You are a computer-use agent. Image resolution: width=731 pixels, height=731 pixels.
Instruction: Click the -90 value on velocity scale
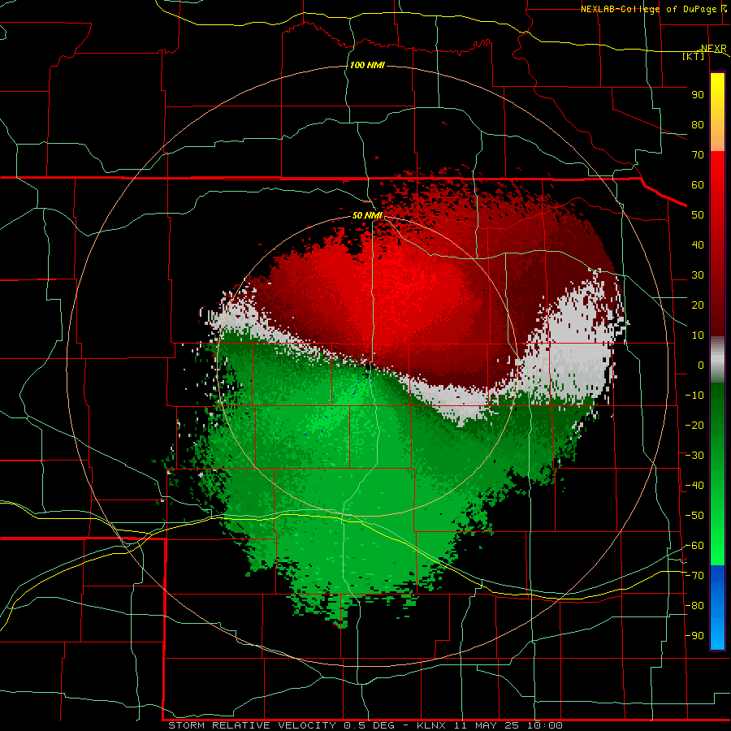click(x=694, y=636)
